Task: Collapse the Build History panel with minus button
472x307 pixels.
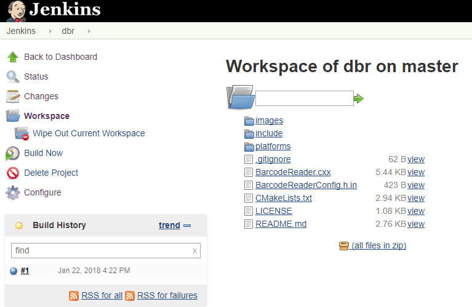Action: click(x=187, y=226)
